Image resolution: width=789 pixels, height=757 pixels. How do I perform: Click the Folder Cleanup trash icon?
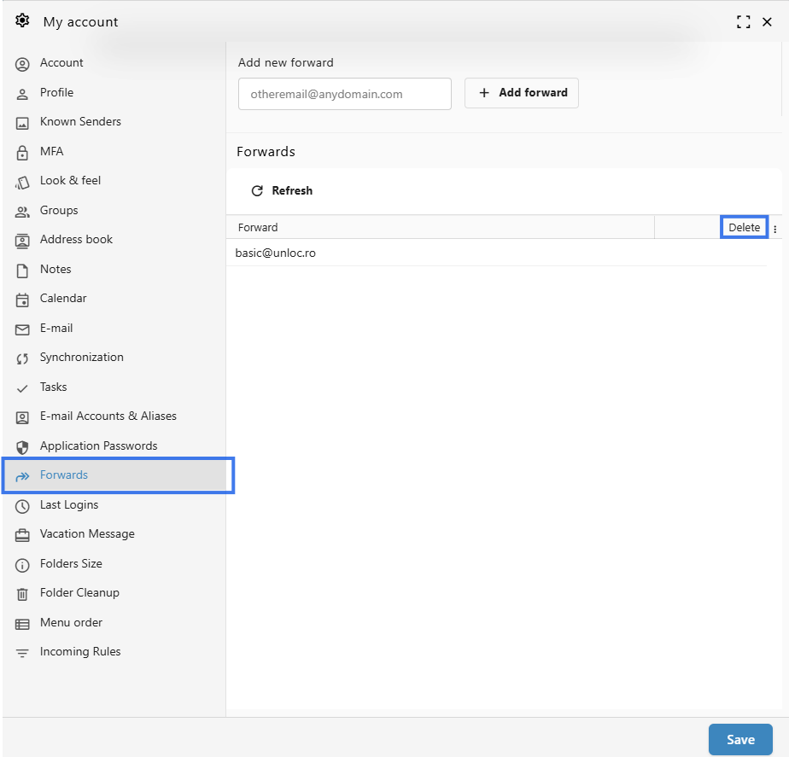pos(22,594)
